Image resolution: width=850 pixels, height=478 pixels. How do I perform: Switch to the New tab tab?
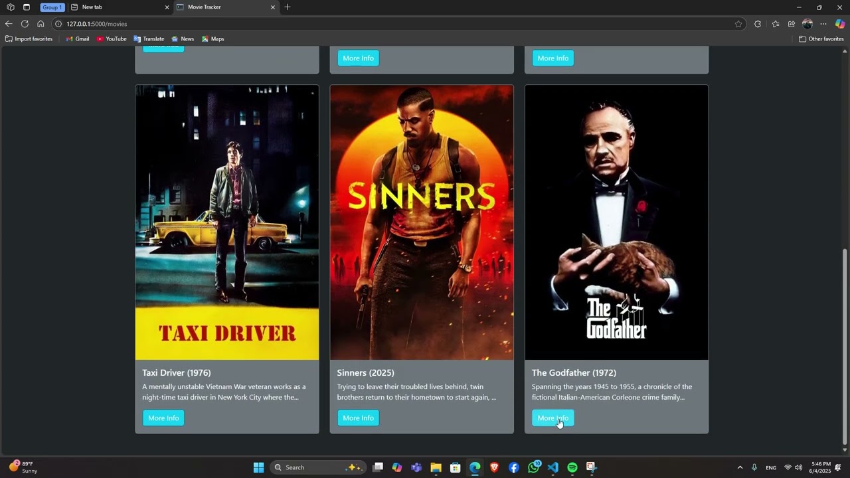(120, 7)
